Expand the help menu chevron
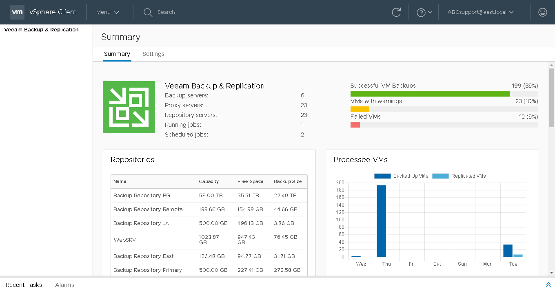Screen dimensions: 555x291 tap(430, 13)
